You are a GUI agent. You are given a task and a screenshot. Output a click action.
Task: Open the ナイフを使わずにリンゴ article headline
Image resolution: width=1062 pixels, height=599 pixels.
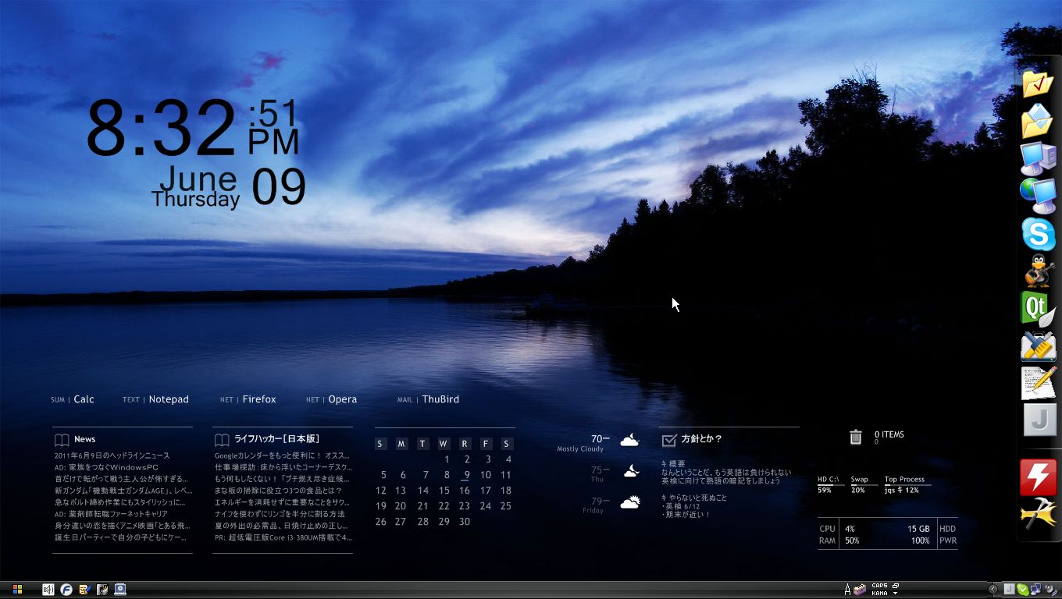coord(280,514)
